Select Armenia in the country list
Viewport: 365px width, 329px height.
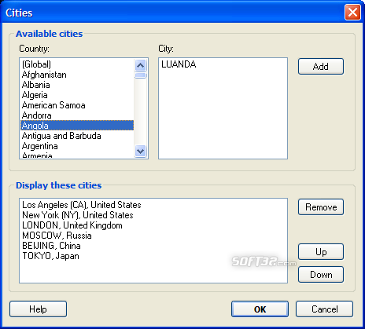coord(77,155)
